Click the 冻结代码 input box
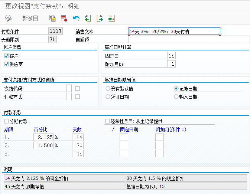Screen dimensions: 250x194 tap(69, 88)
